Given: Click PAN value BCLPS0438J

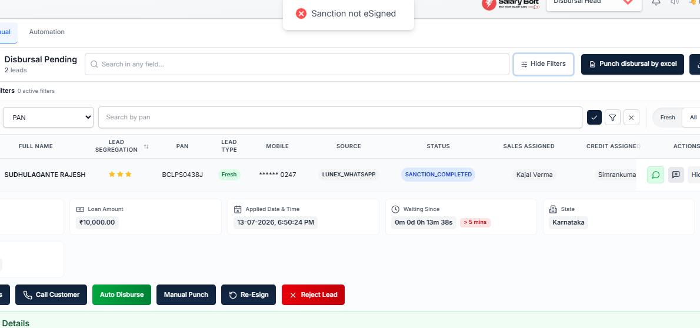Looking at the screenshot, I should point(182,175).
